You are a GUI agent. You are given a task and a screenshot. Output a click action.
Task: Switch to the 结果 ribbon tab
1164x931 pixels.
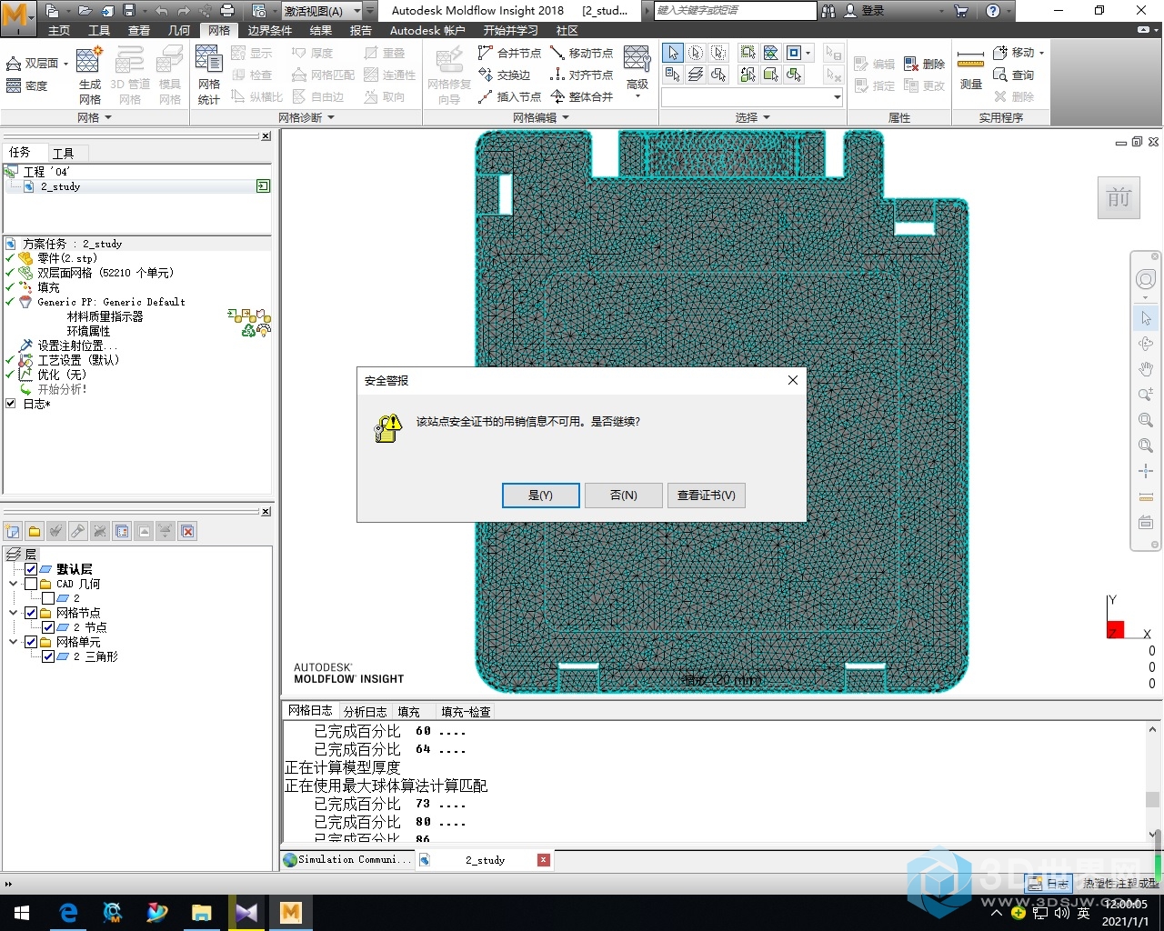(321, 30)
